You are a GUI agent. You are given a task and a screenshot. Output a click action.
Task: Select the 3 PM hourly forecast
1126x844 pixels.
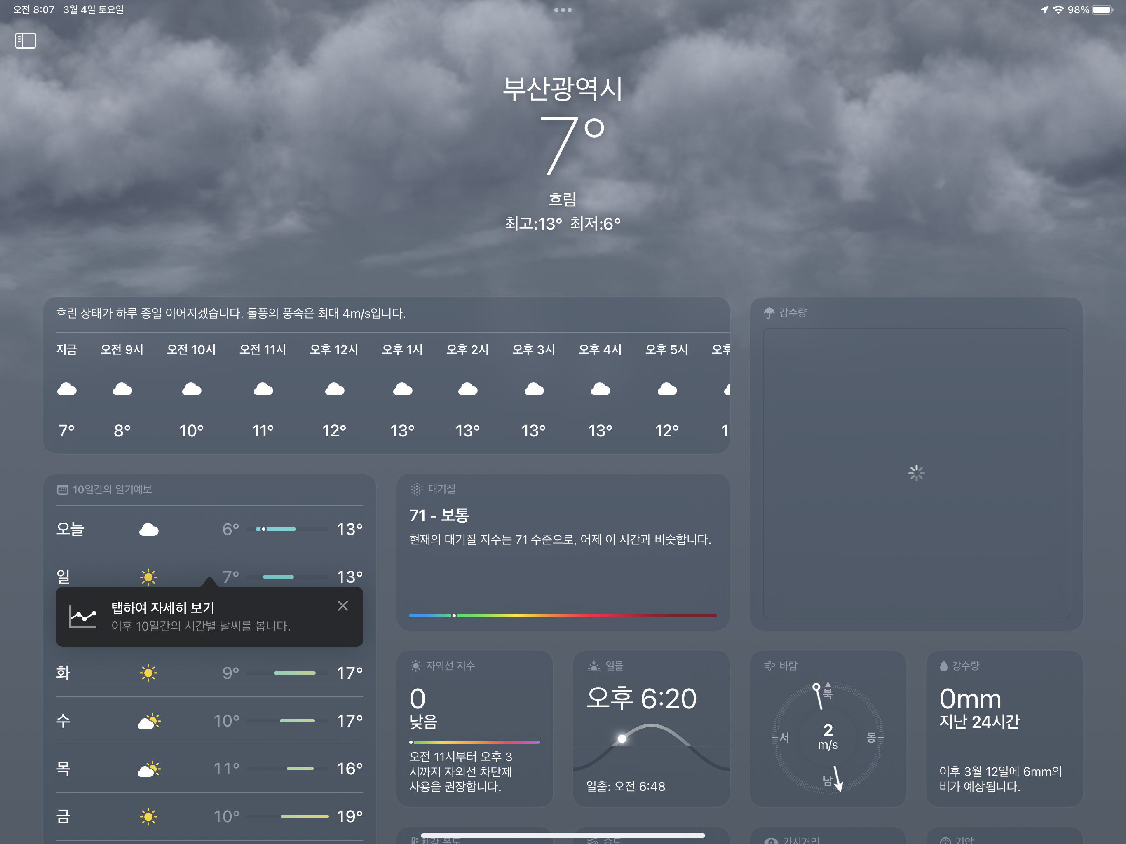click(x=533, y=389)
